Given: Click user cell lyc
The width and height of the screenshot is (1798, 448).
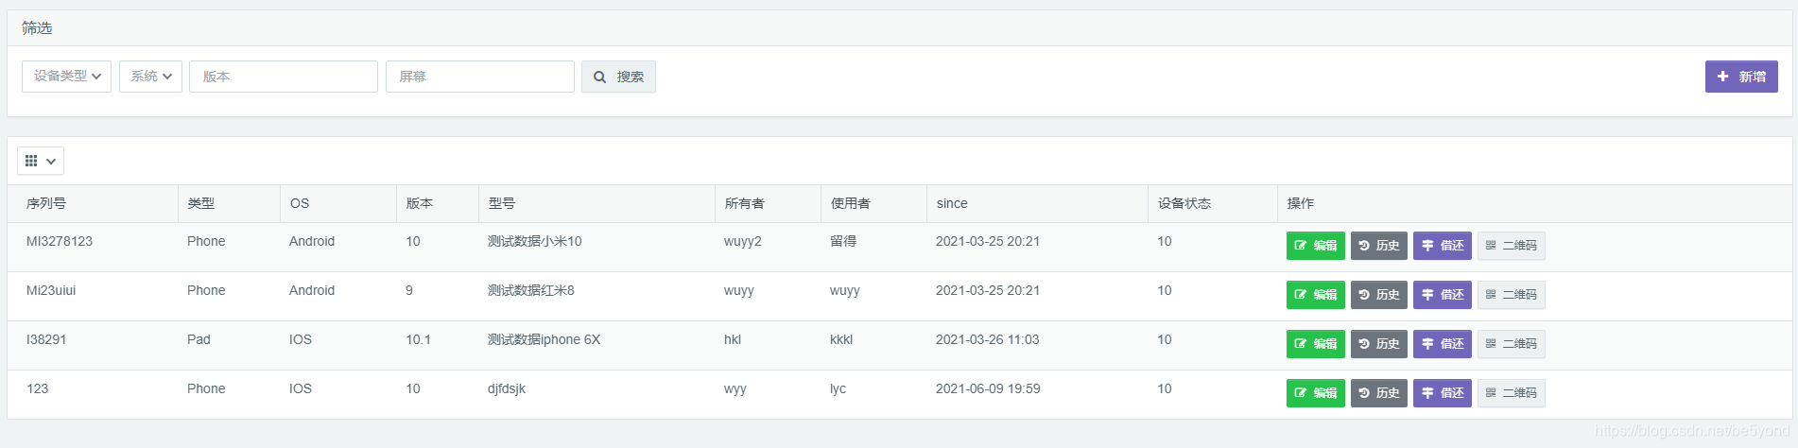Looking at the screenshot, I should (838, 388).
